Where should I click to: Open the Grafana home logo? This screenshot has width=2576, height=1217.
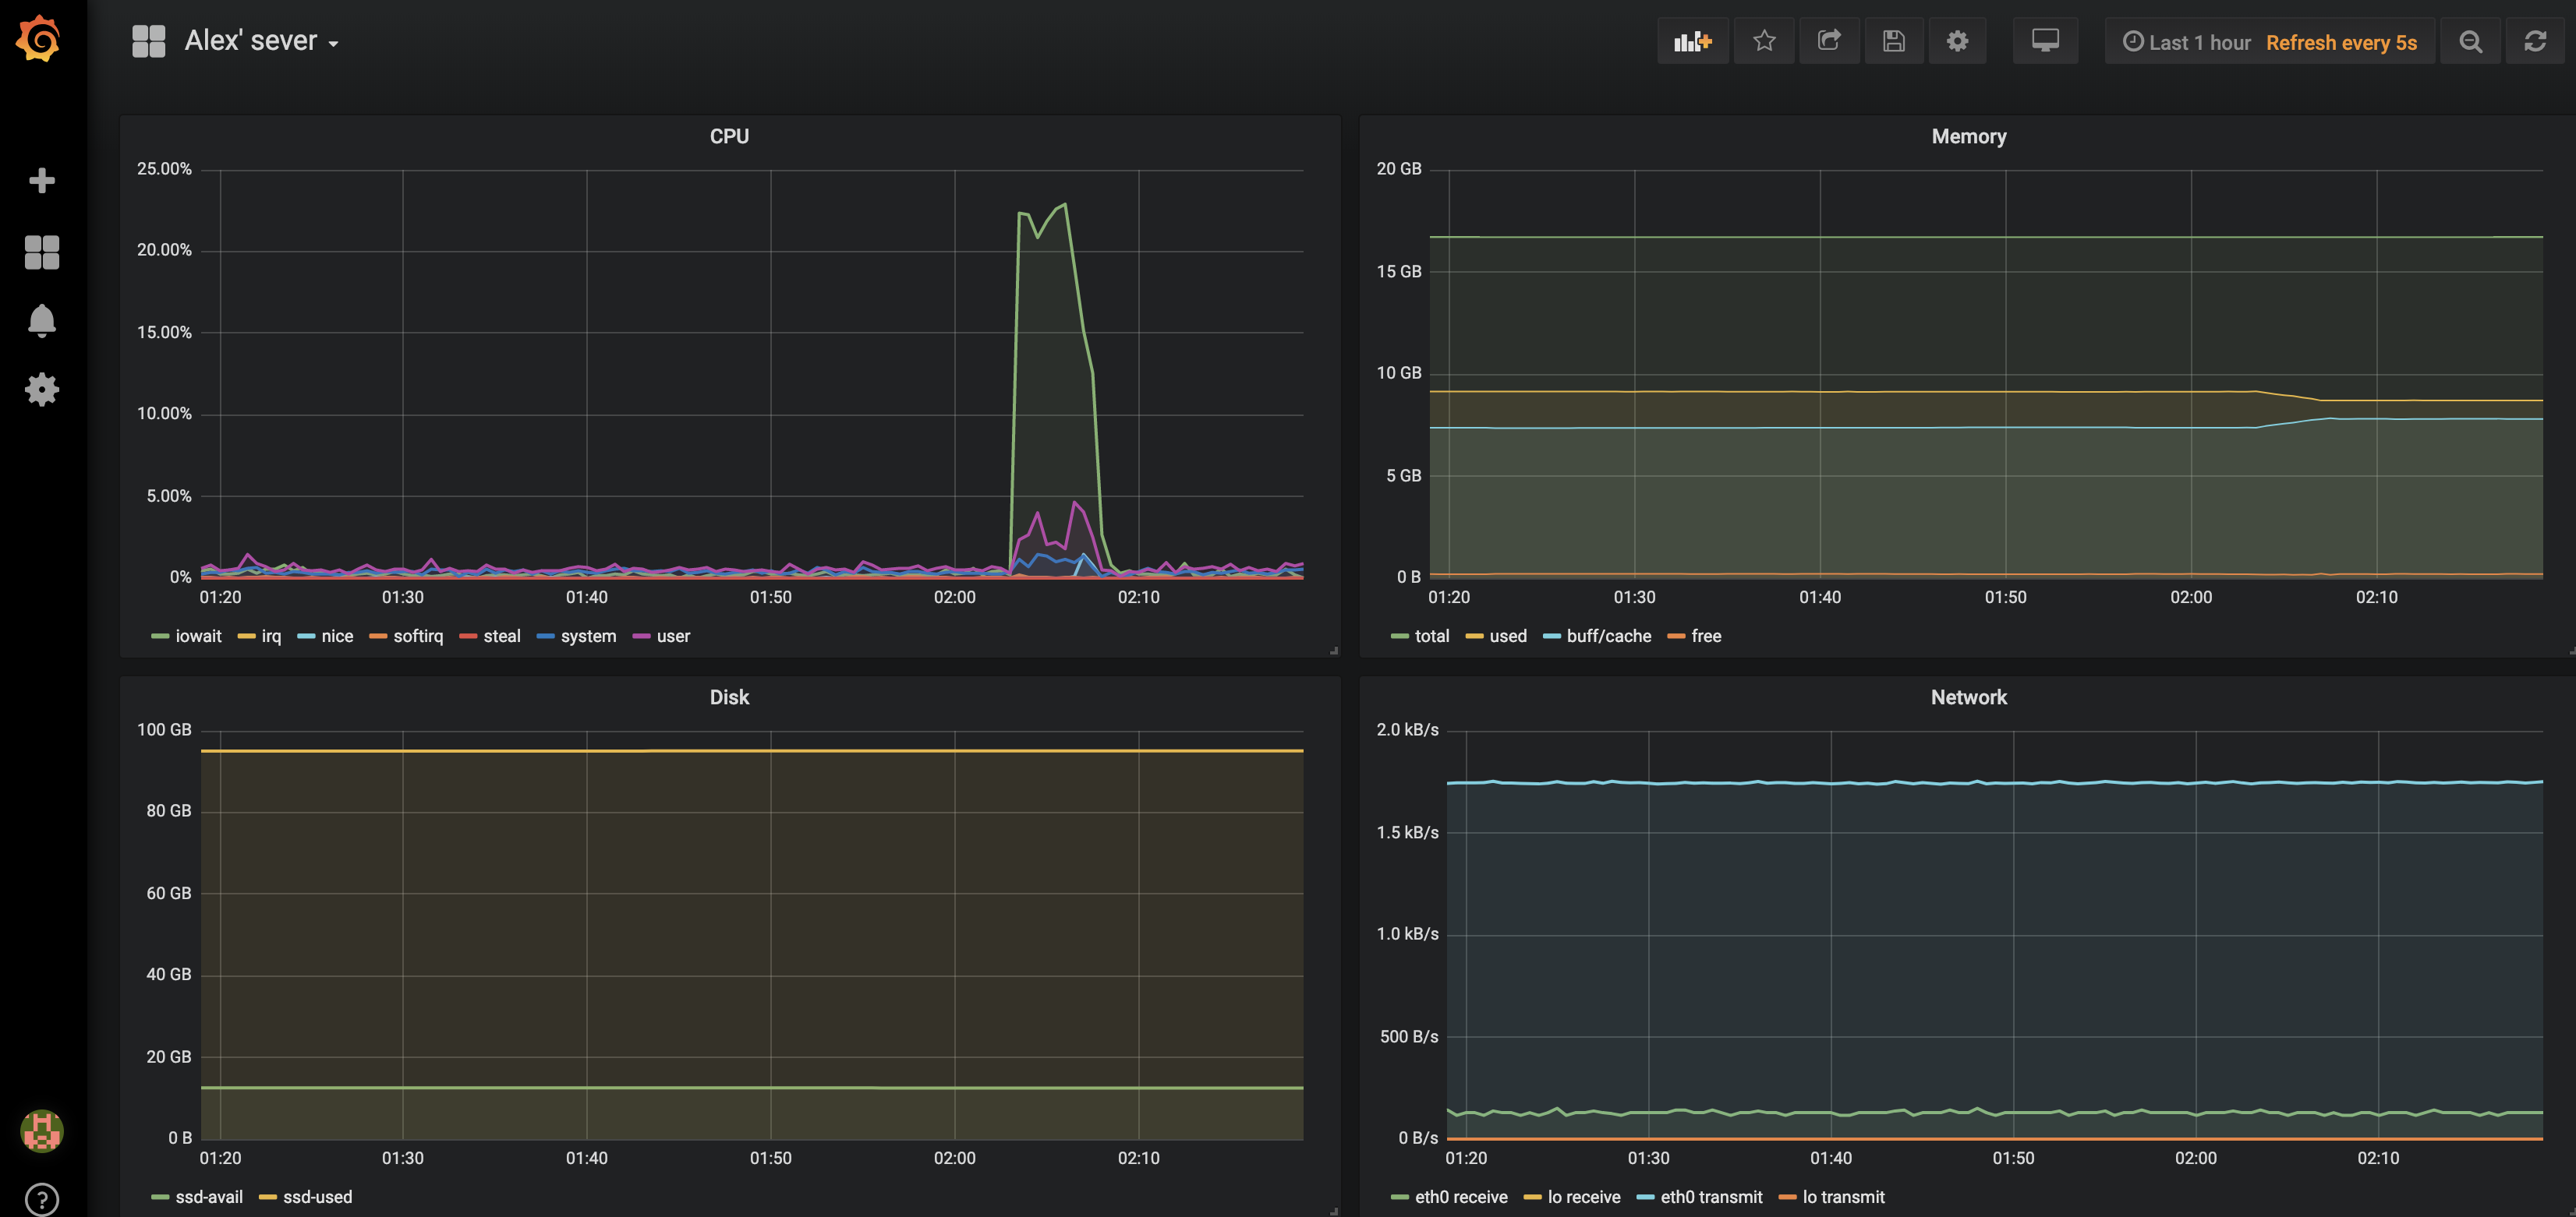point(39,39)
